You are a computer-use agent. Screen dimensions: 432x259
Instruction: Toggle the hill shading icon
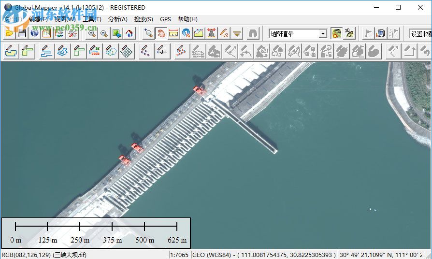336,34
